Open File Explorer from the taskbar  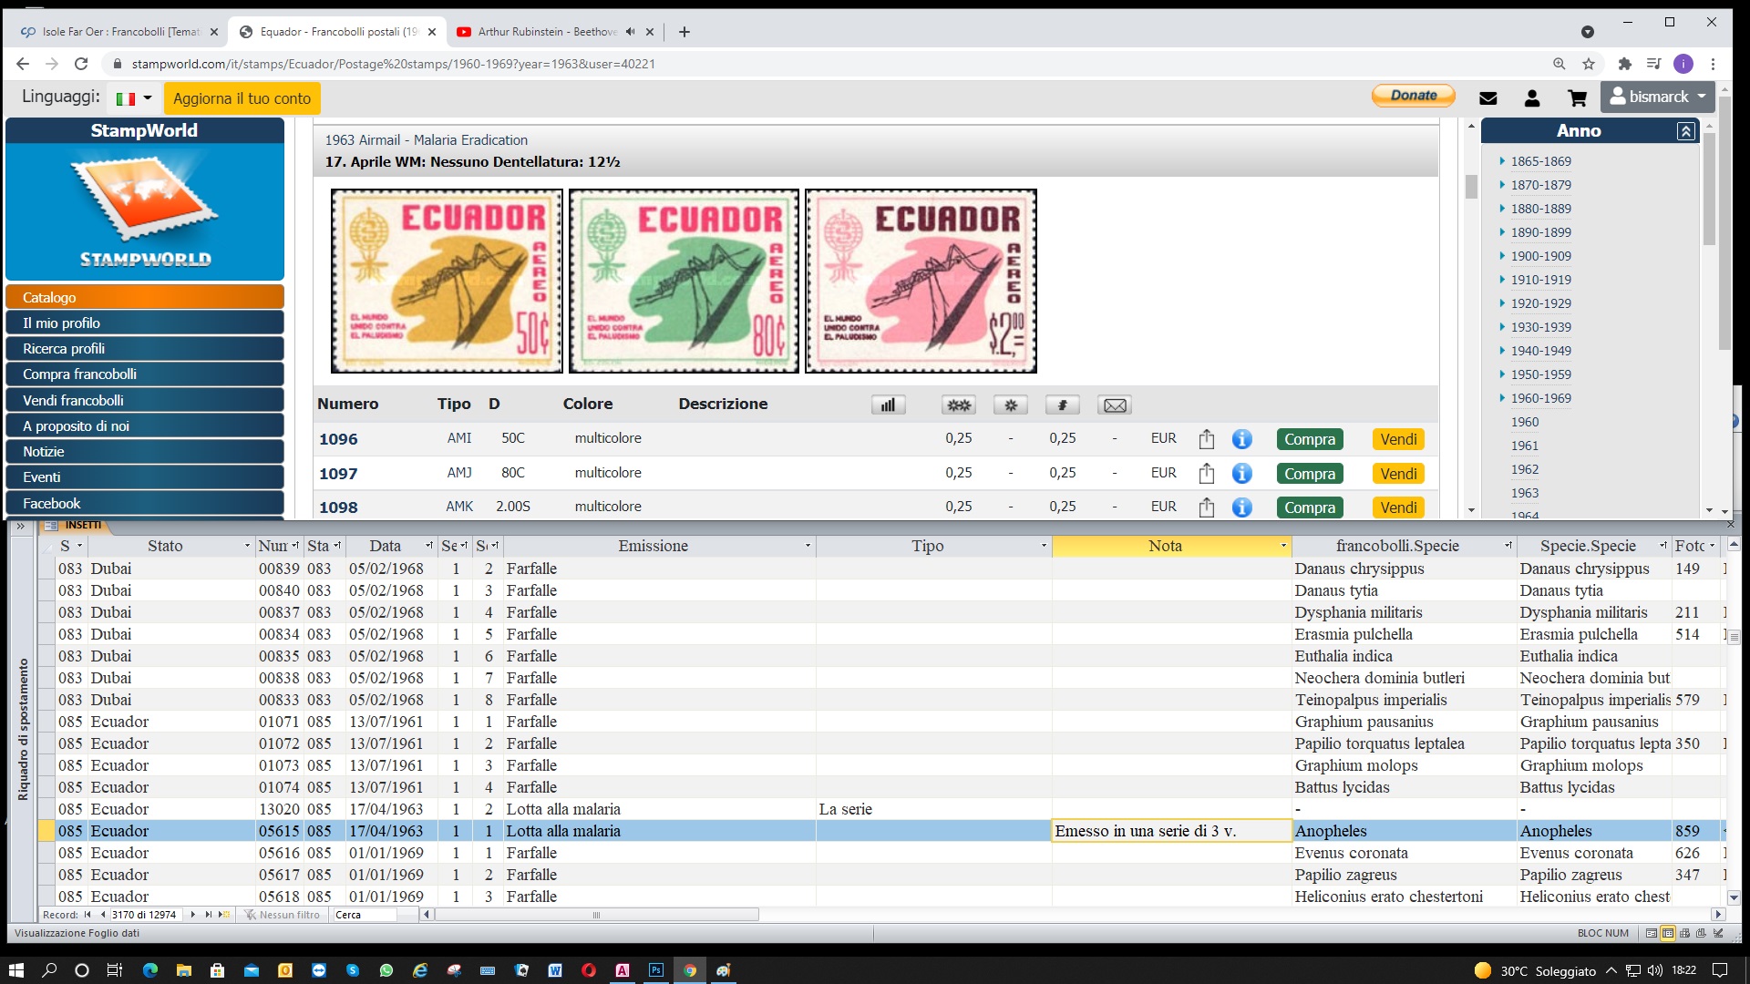183,970
